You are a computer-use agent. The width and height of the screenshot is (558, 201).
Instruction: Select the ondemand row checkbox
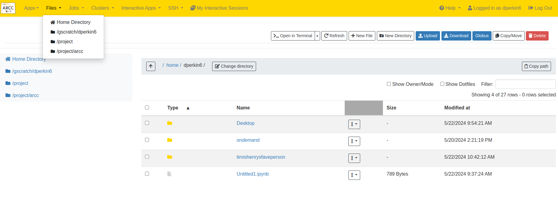[x=147, y=140]
